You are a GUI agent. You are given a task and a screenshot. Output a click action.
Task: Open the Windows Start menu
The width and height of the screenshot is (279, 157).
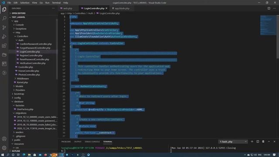[x=3, y=155]
